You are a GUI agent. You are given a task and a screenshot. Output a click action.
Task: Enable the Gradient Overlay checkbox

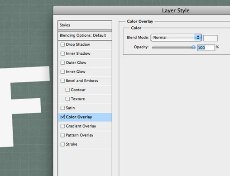62,126
